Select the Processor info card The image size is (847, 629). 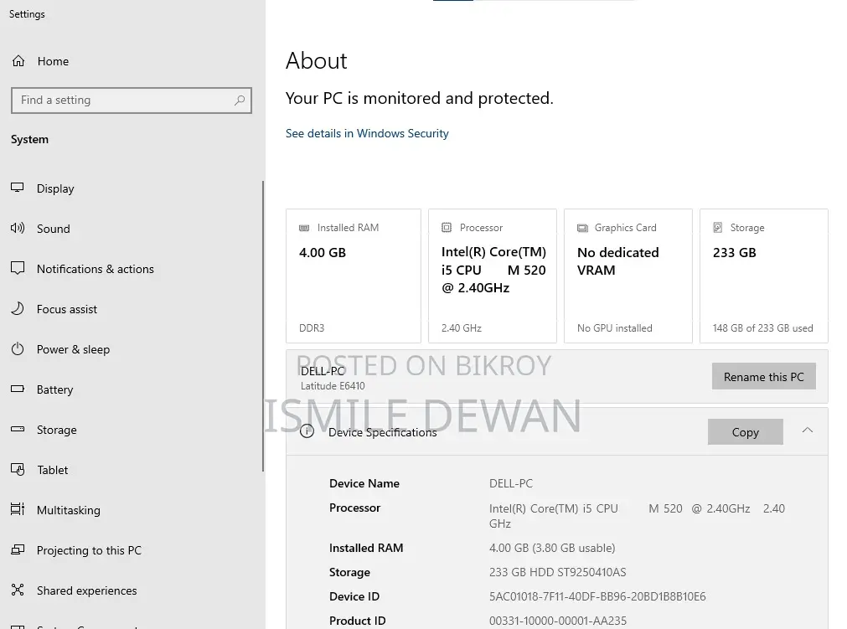[x=492, y=276]
